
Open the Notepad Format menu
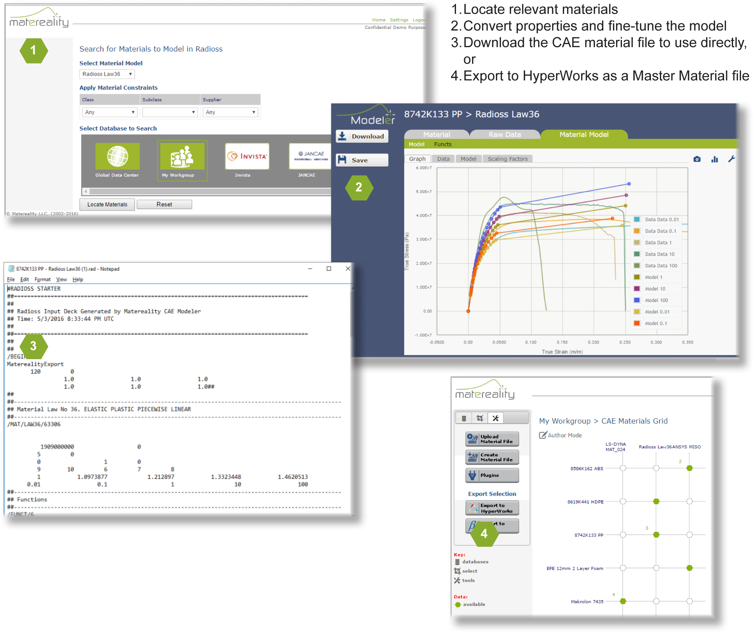pyautogui.click(x=42, y=280)
